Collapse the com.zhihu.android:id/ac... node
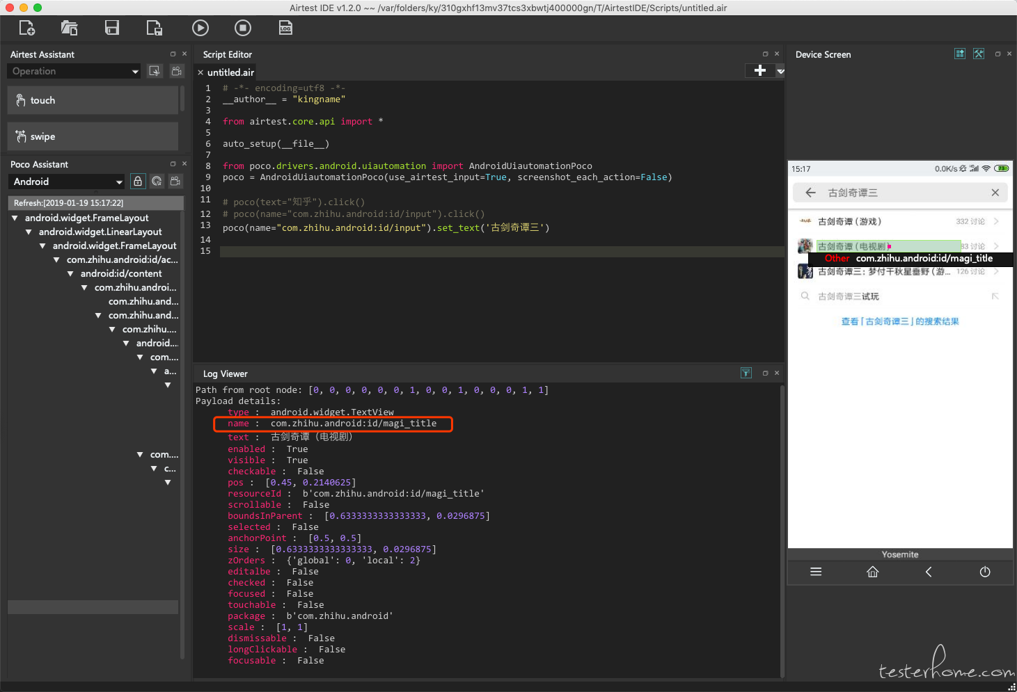The image size is (1017, 692). (56, 259)
